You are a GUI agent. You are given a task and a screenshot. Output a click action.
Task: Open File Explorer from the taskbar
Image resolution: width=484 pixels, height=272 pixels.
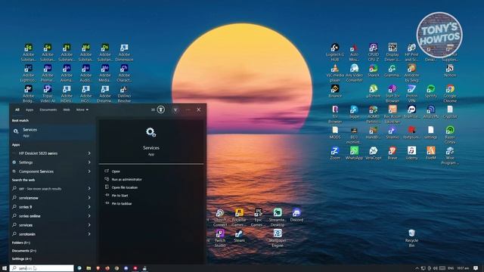point(88,268)
